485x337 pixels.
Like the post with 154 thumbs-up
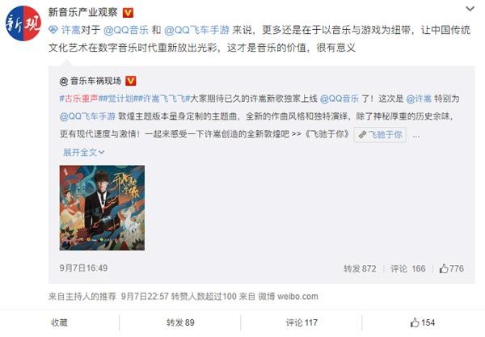[x=423, y=322]
